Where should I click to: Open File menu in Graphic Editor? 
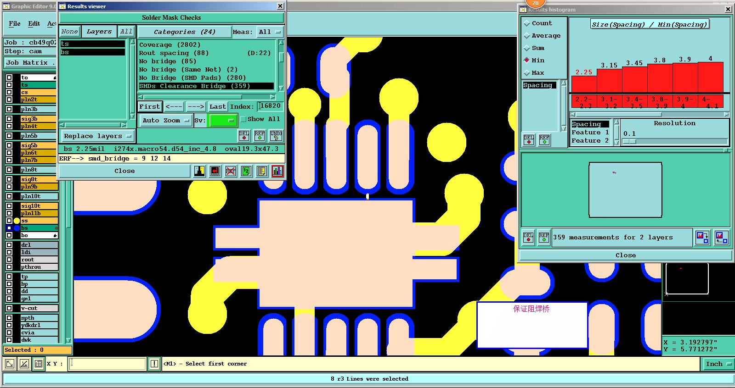click(15, 23)
